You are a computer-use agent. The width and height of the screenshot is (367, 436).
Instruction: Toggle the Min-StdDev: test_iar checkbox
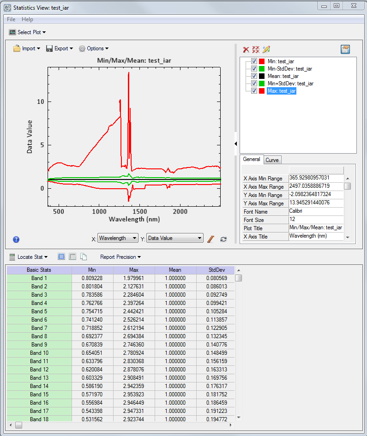tap(254, 69)
